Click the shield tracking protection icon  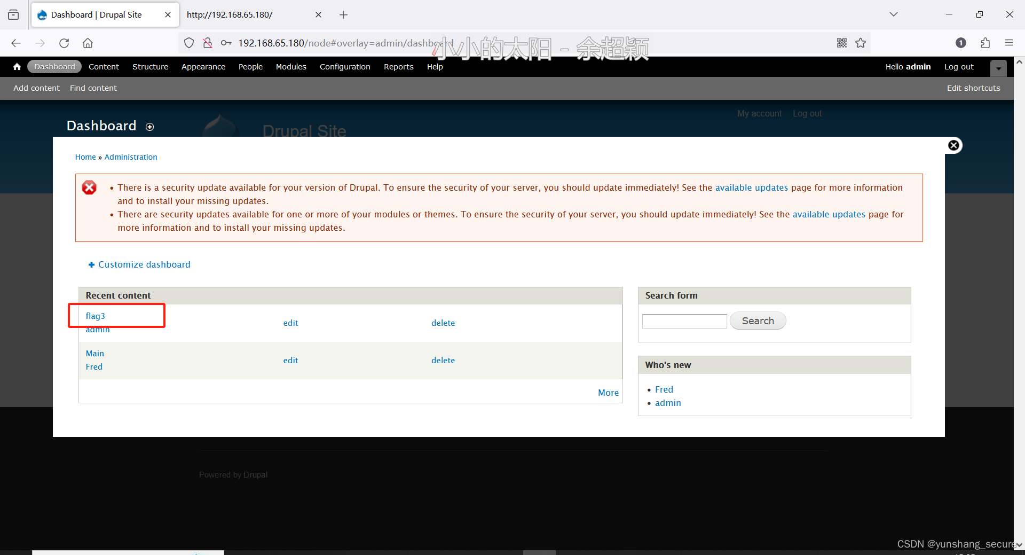tap(189, 43)
